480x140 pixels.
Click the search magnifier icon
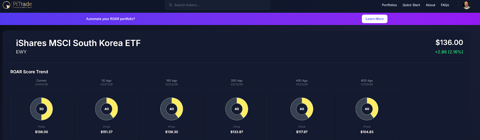(170, 5)
